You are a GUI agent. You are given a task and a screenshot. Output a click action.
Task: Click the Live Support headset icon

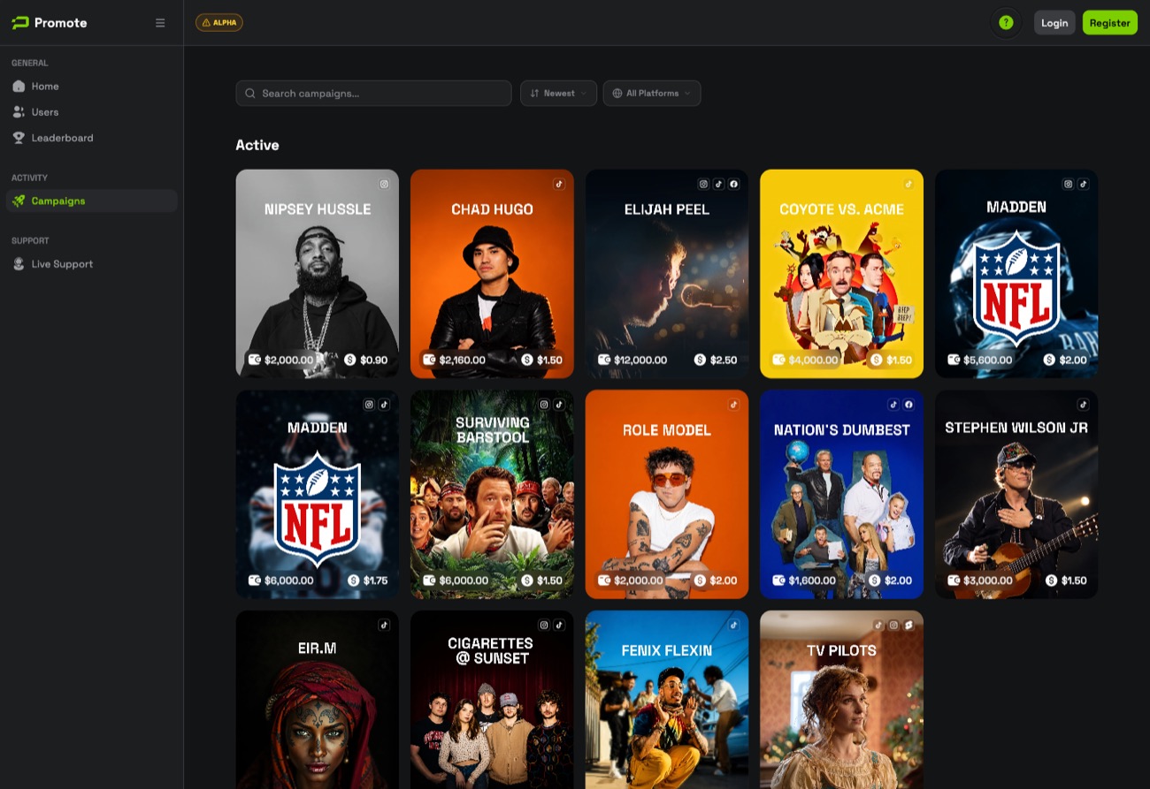[19, 264]
